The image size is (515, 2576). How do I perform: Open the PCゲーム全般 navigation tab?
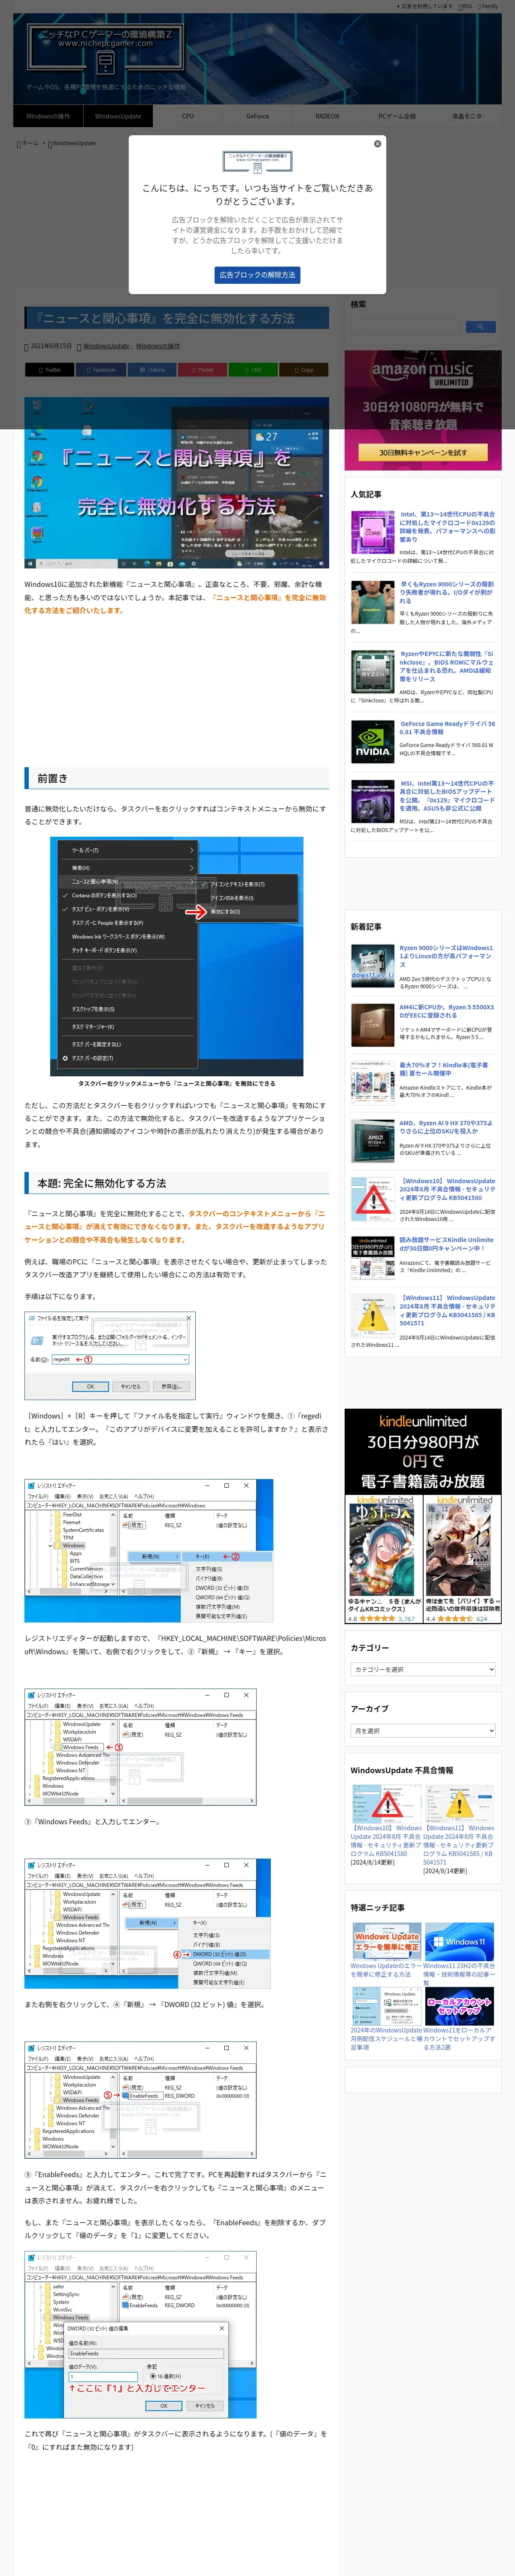coord(397,116)
